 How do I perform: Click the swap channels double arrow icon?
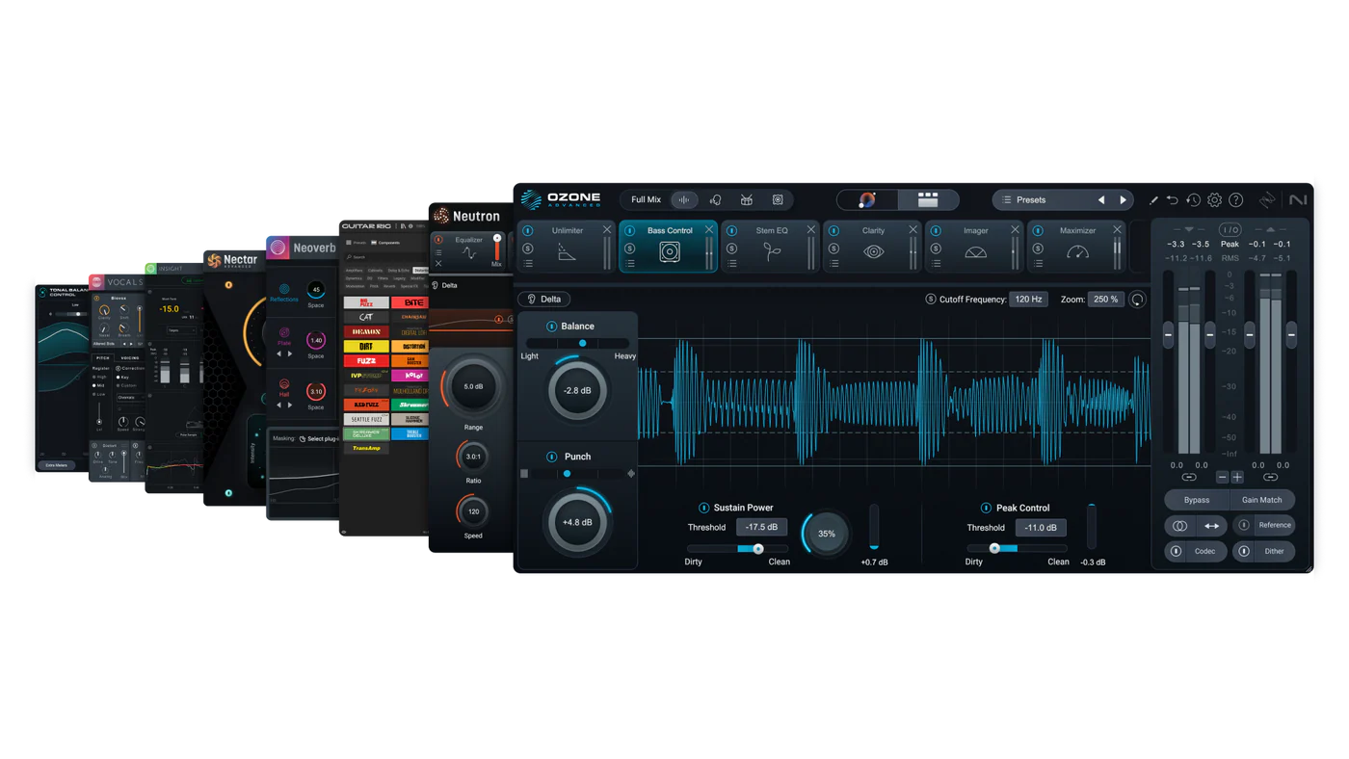(x=1212, y=526)
